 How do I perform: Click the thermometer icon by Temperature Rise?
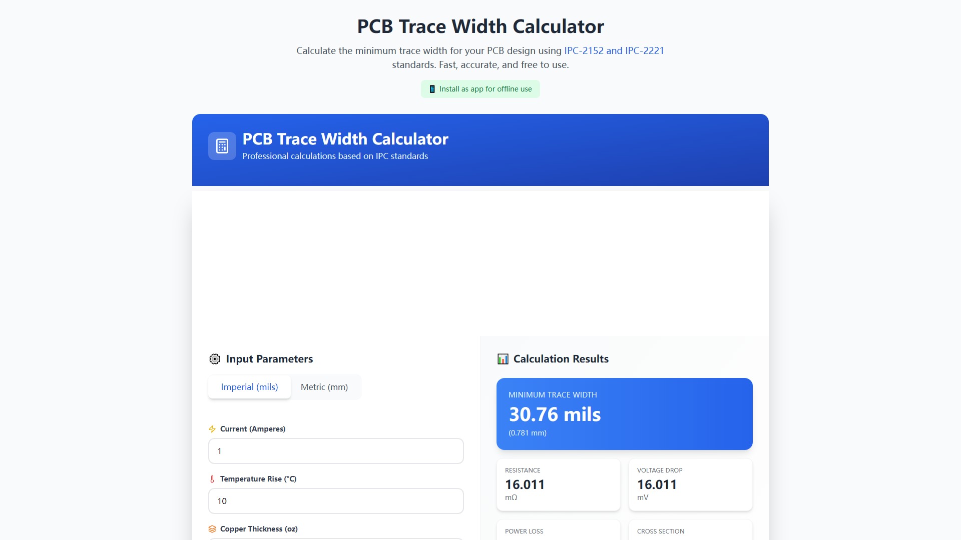click(212, 479)
